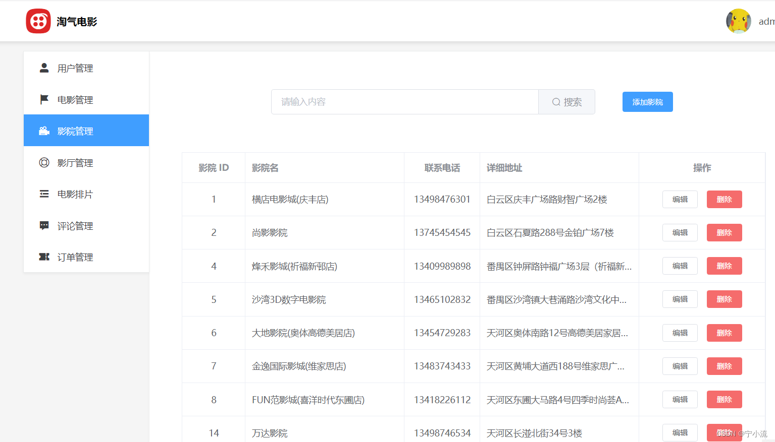Click phone number 13418226112
This screenshot has height=442, width=775.
(x=442, y=400)
